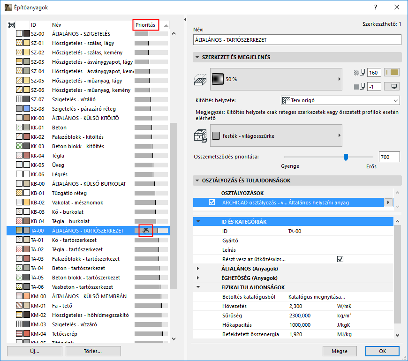Collapse FIZIKAI TULAJDONSÁGOK group
Viewport: 408px width, 361px height.
[198, 287]
